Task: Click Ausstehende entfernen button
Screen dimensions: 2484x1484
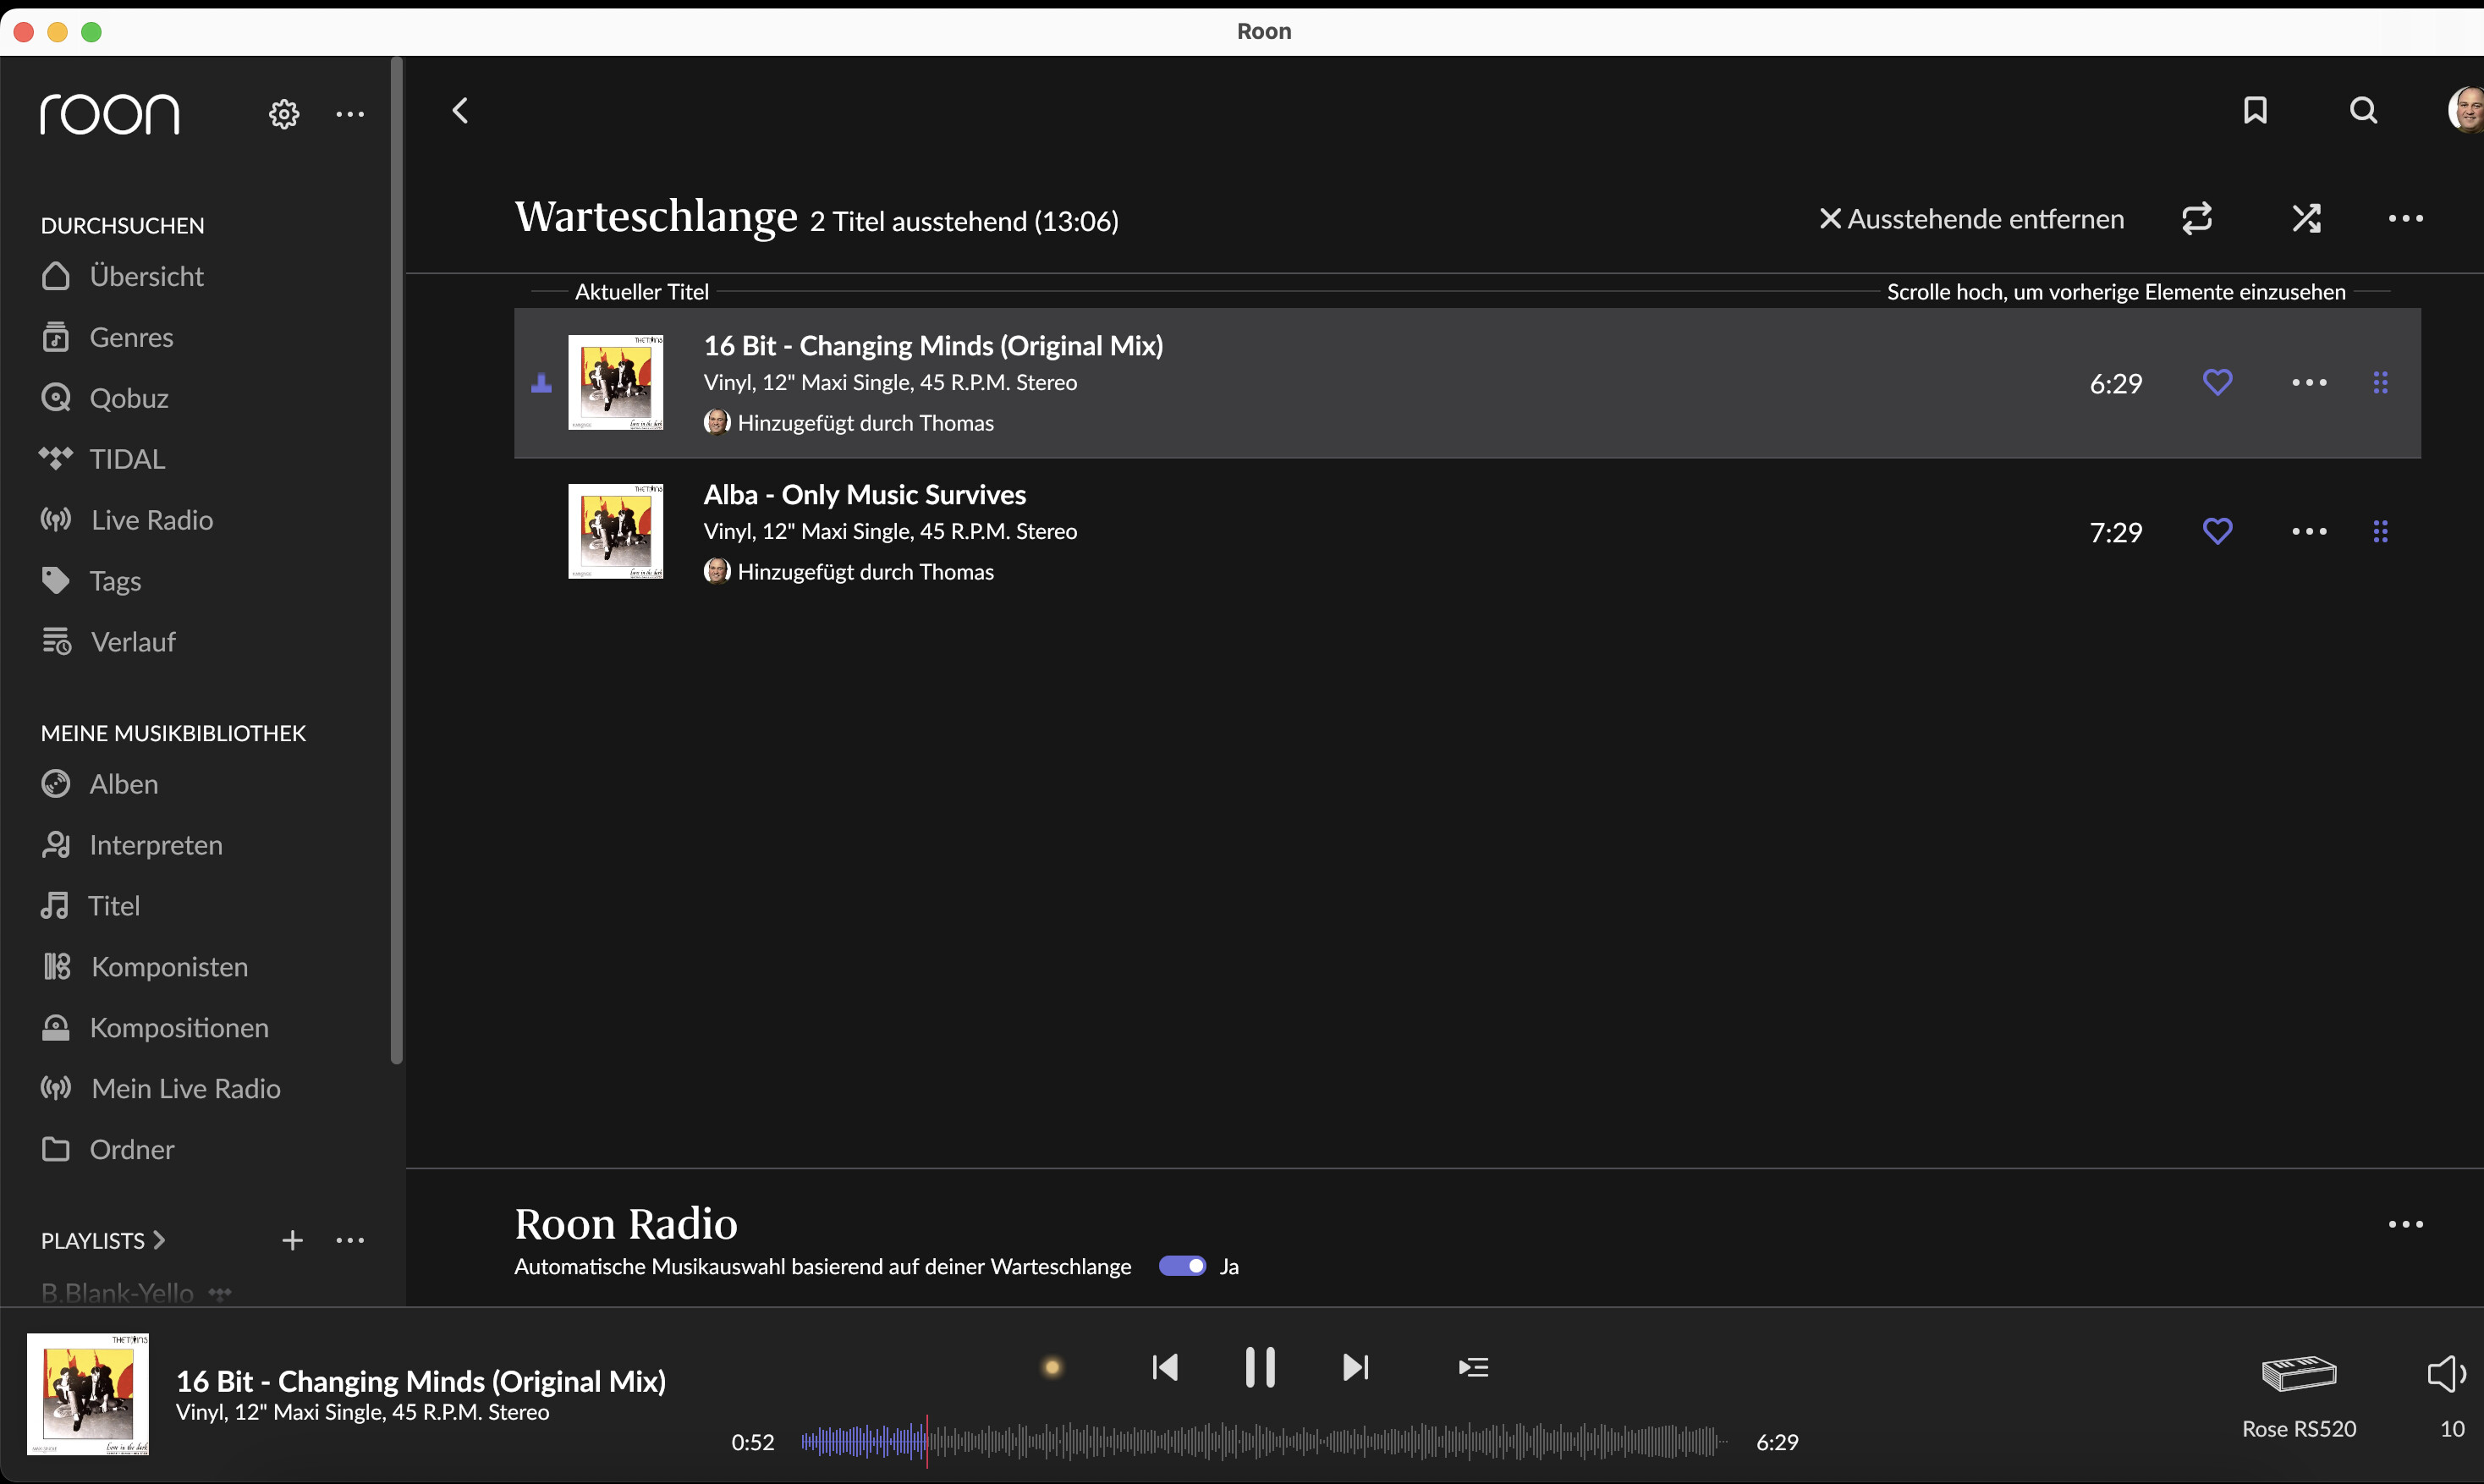Action: (1971, 219)
